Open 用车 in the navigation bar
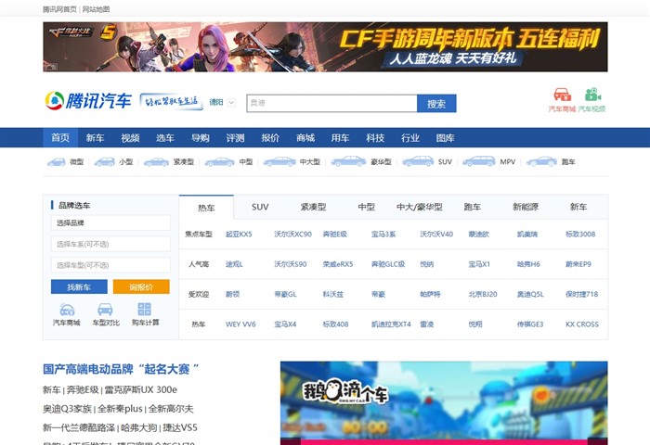The height and width of the screenshot is (445, 650). pos(340,138)
